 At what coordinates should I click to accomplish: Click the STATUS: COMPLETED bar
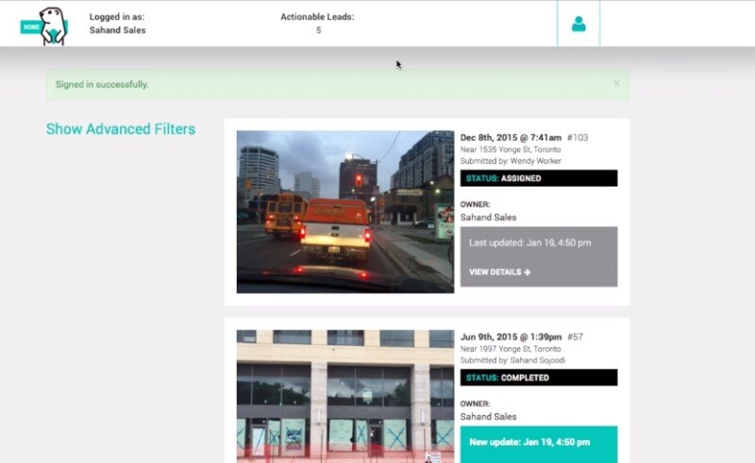538,378
